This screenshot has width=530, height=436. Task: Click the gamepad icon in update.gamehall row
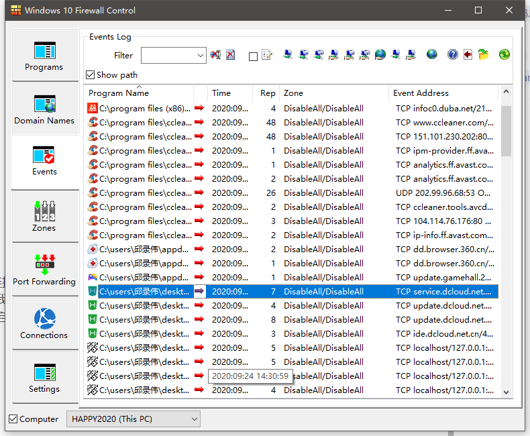[93, 277]
